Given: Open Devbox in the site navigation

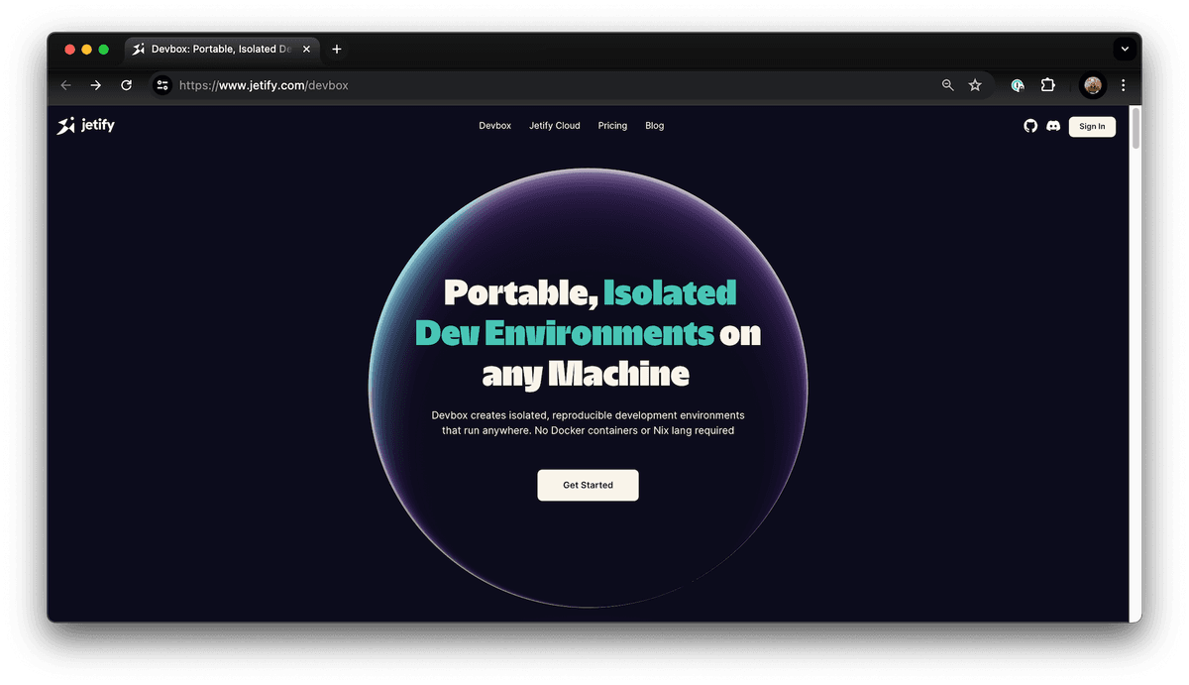Looking at the screenshot, I should (495, 126).
